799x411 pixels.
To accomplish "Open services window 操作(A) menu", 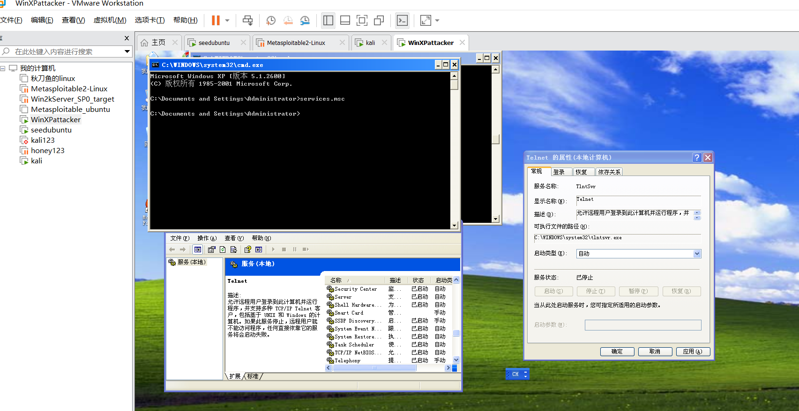I will [x=207, y=238].
